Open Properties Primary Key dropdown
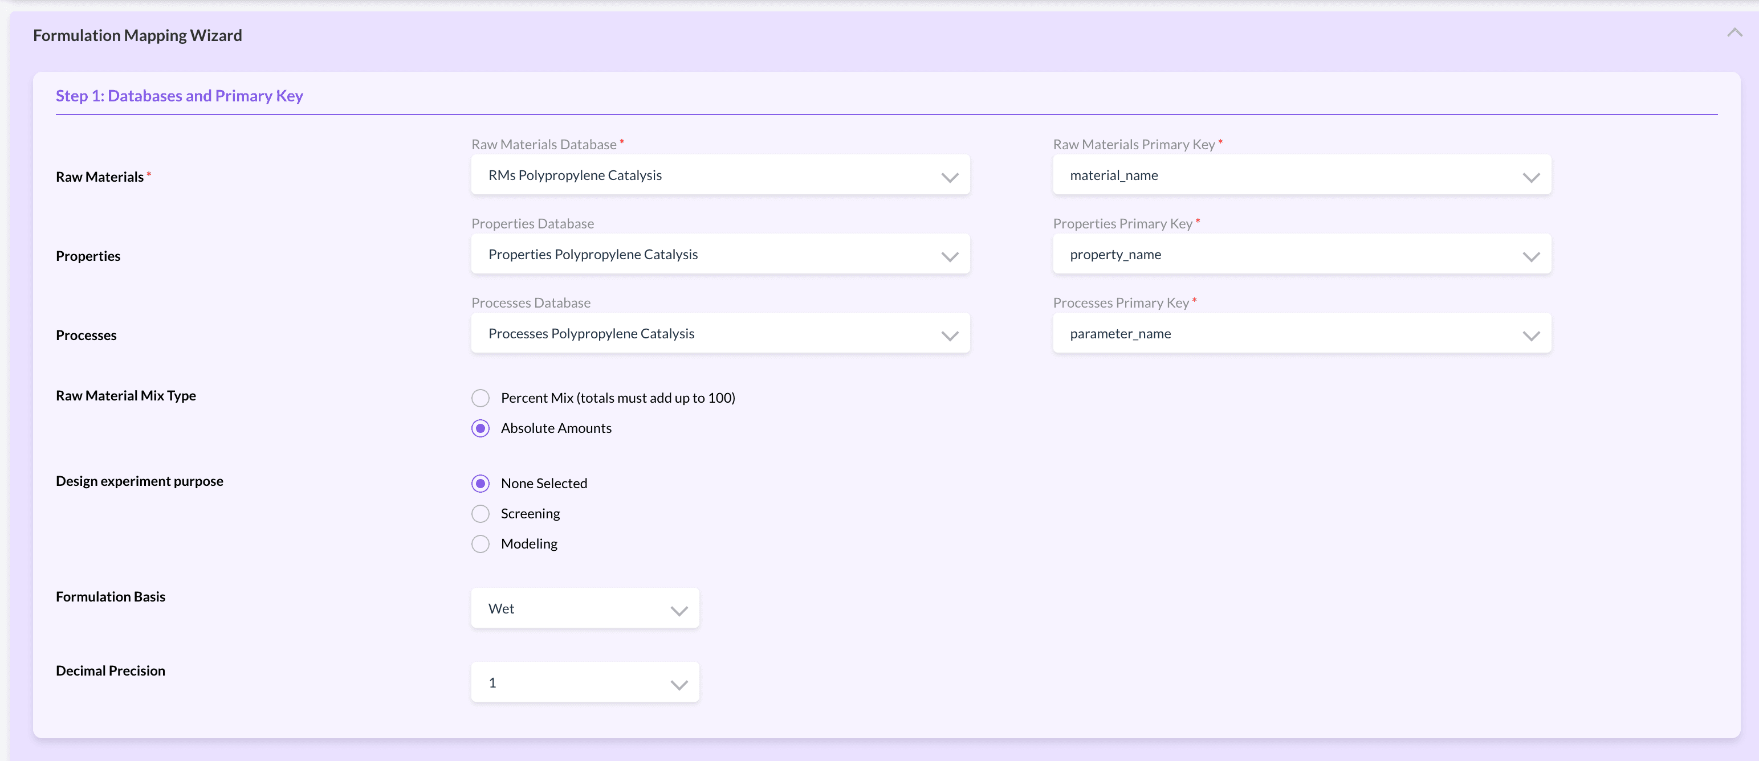This screenshot has width=1759, height=761. 1301,255
